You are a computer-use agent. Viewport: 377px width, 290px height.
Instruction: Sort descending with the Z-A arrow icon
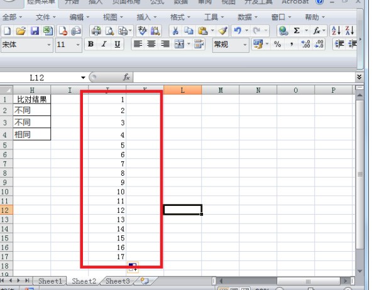[x=349, y=31]
